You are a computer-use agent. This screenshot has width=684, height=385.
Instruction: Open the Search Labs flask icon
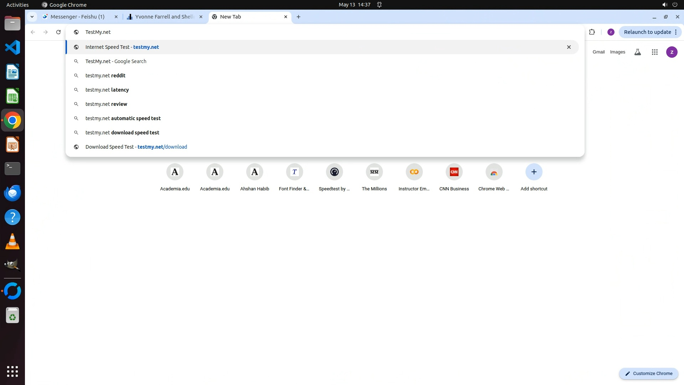tap(638, 52)
